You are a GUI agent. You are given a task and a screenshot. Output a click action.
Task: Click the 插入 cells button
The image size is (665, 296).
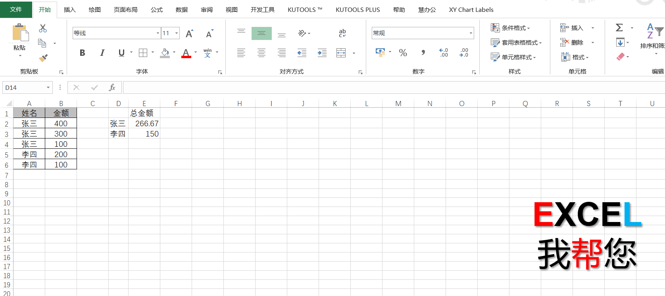pyautogui.click(x=572, y=28)
